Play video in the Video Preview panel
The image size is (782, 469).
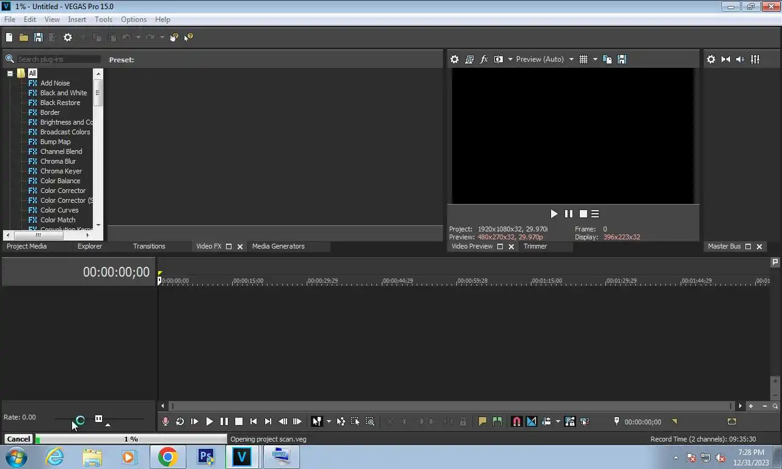tap(554, 214)
